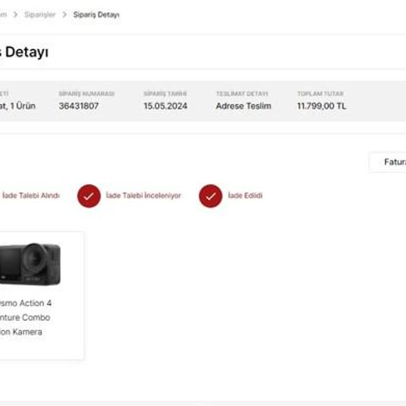This screenshot has width=406, height=406.
Task: Click the total amount 11.799,00 TL
Action: 321,106
